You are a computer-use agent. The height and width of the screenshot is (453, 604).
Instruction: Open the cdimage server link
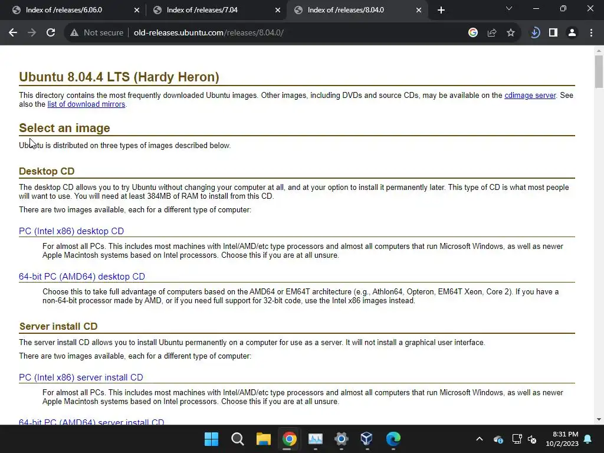(530, 95)
